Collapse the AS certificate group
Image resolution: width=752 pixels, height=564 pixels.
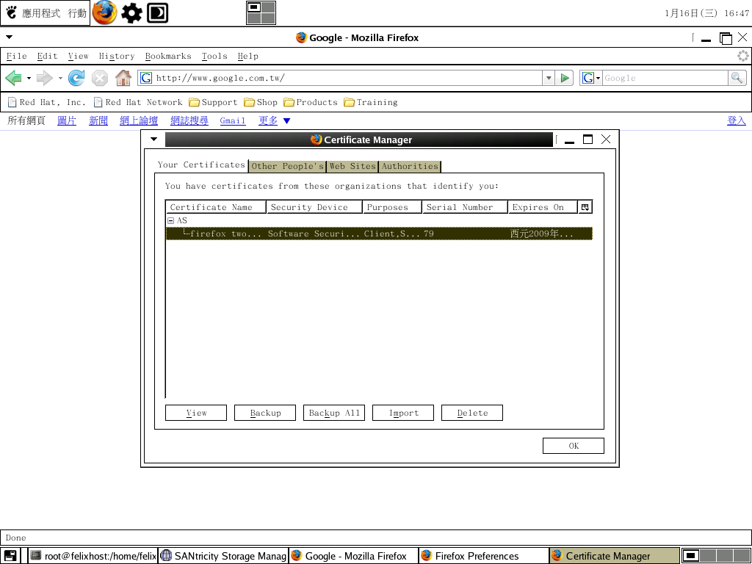click(170, 220)
